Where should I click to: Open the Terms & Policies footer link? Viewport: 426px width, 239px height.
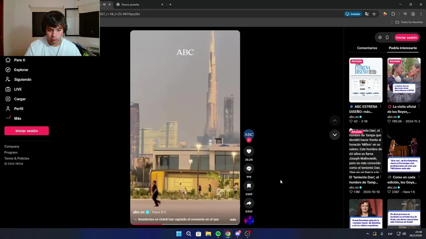tap(17, 158)
